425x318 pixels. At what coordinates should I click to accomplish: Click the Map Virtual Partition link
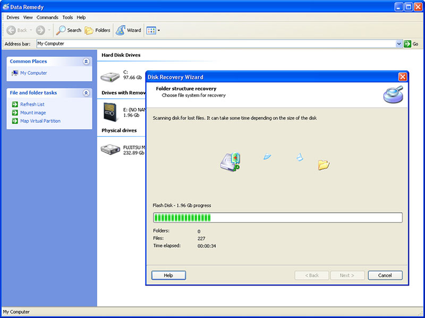point(40,121)
